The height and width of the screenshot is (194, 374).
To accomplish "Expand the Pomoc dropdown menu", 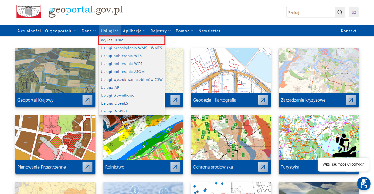I will [185, 31].
